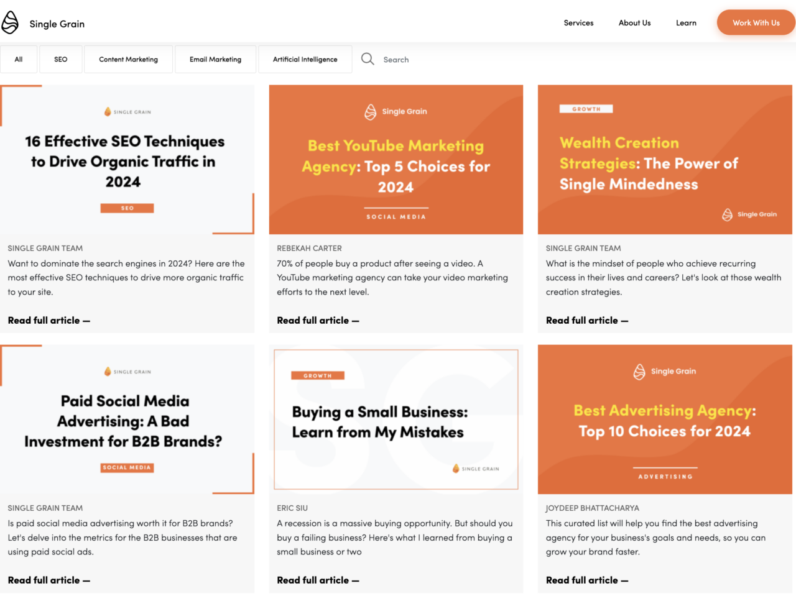The height and width of the screenshot is (596, 796).
Task: Open the Learn menu
Action: point(686,23)
